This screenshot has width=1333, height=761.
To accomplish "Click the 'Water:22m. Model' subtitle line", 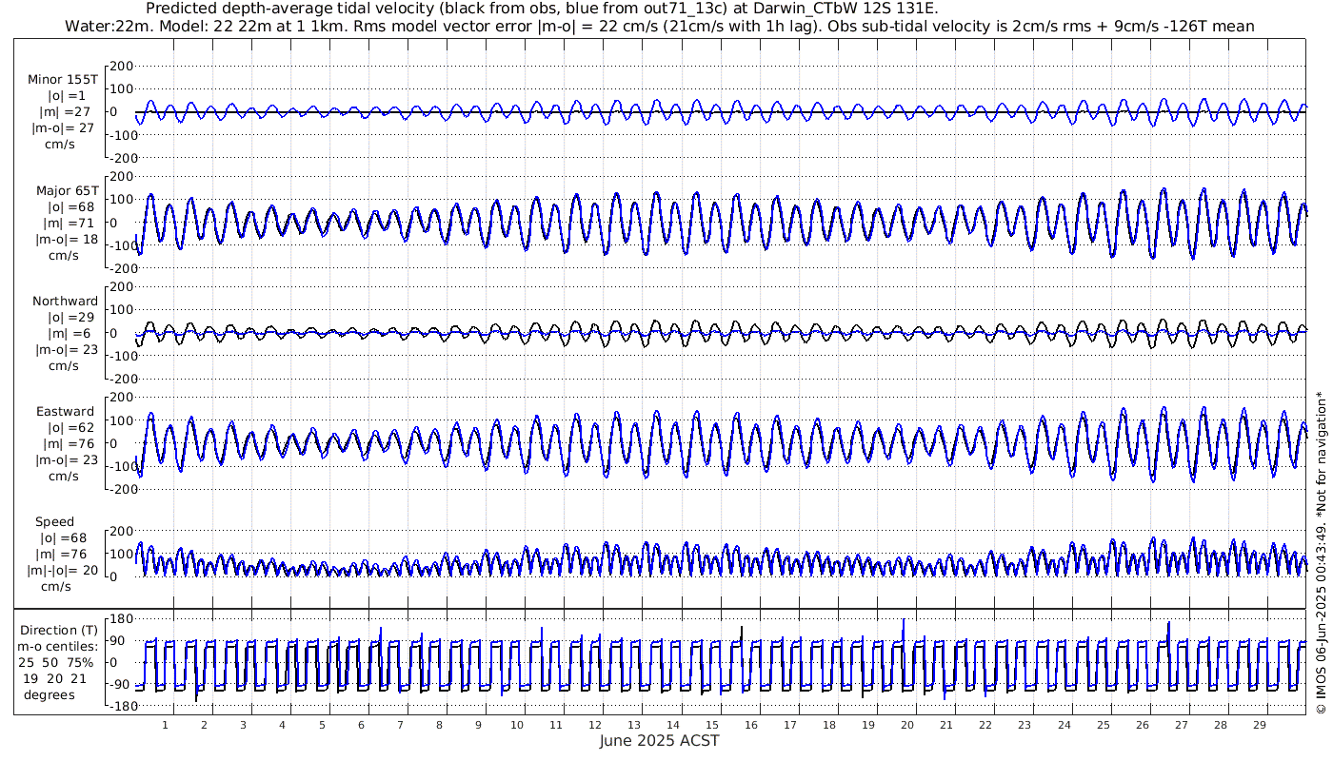I will point(659,27).
